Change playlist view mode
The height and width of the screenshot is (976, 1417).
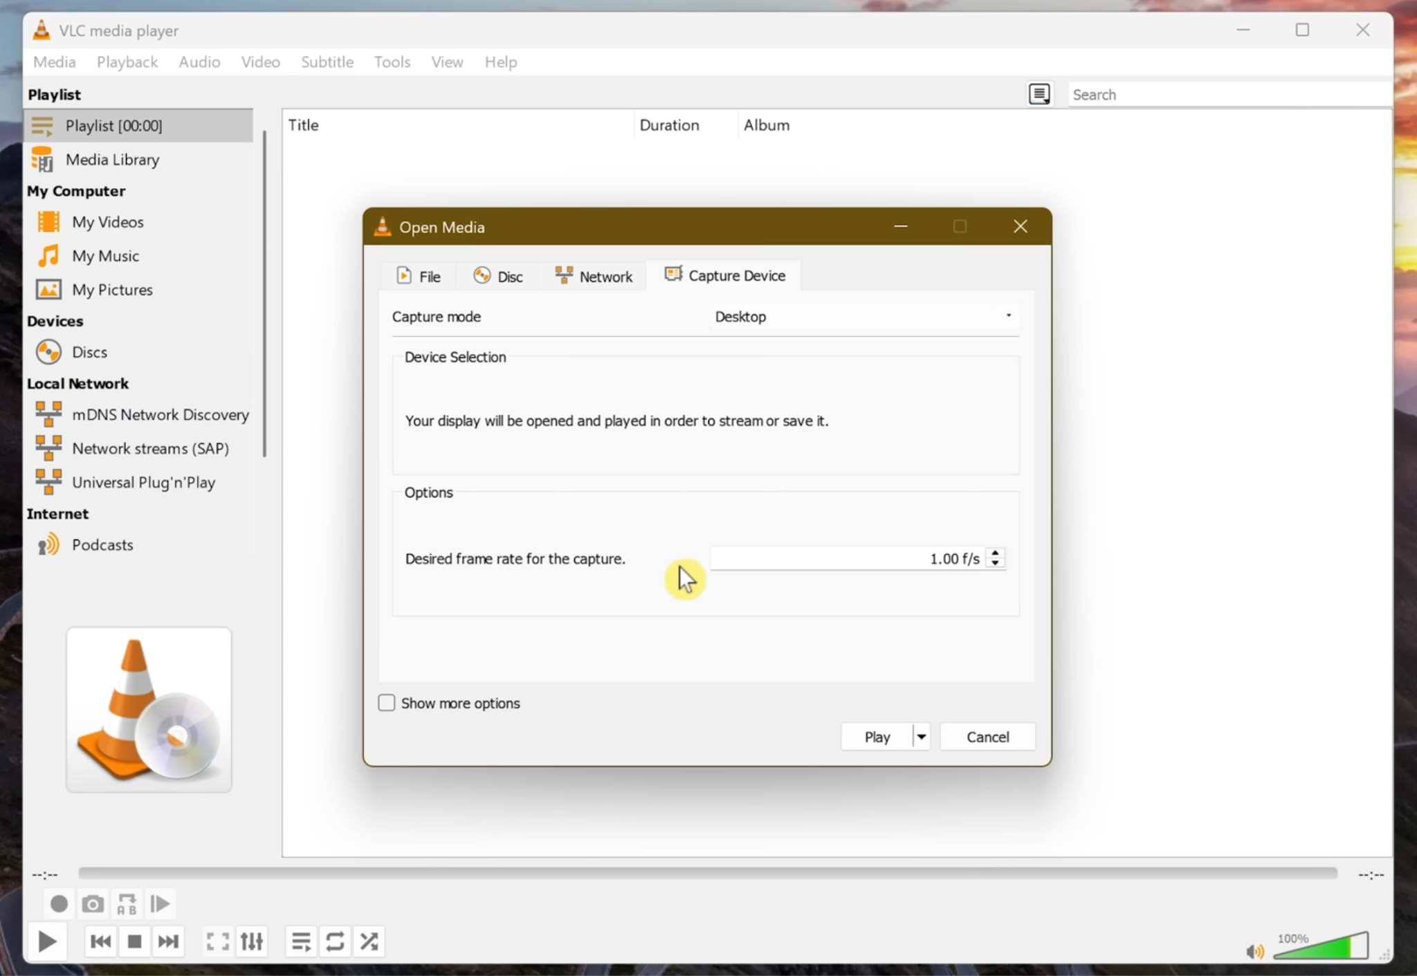(x=1040, y=93)
